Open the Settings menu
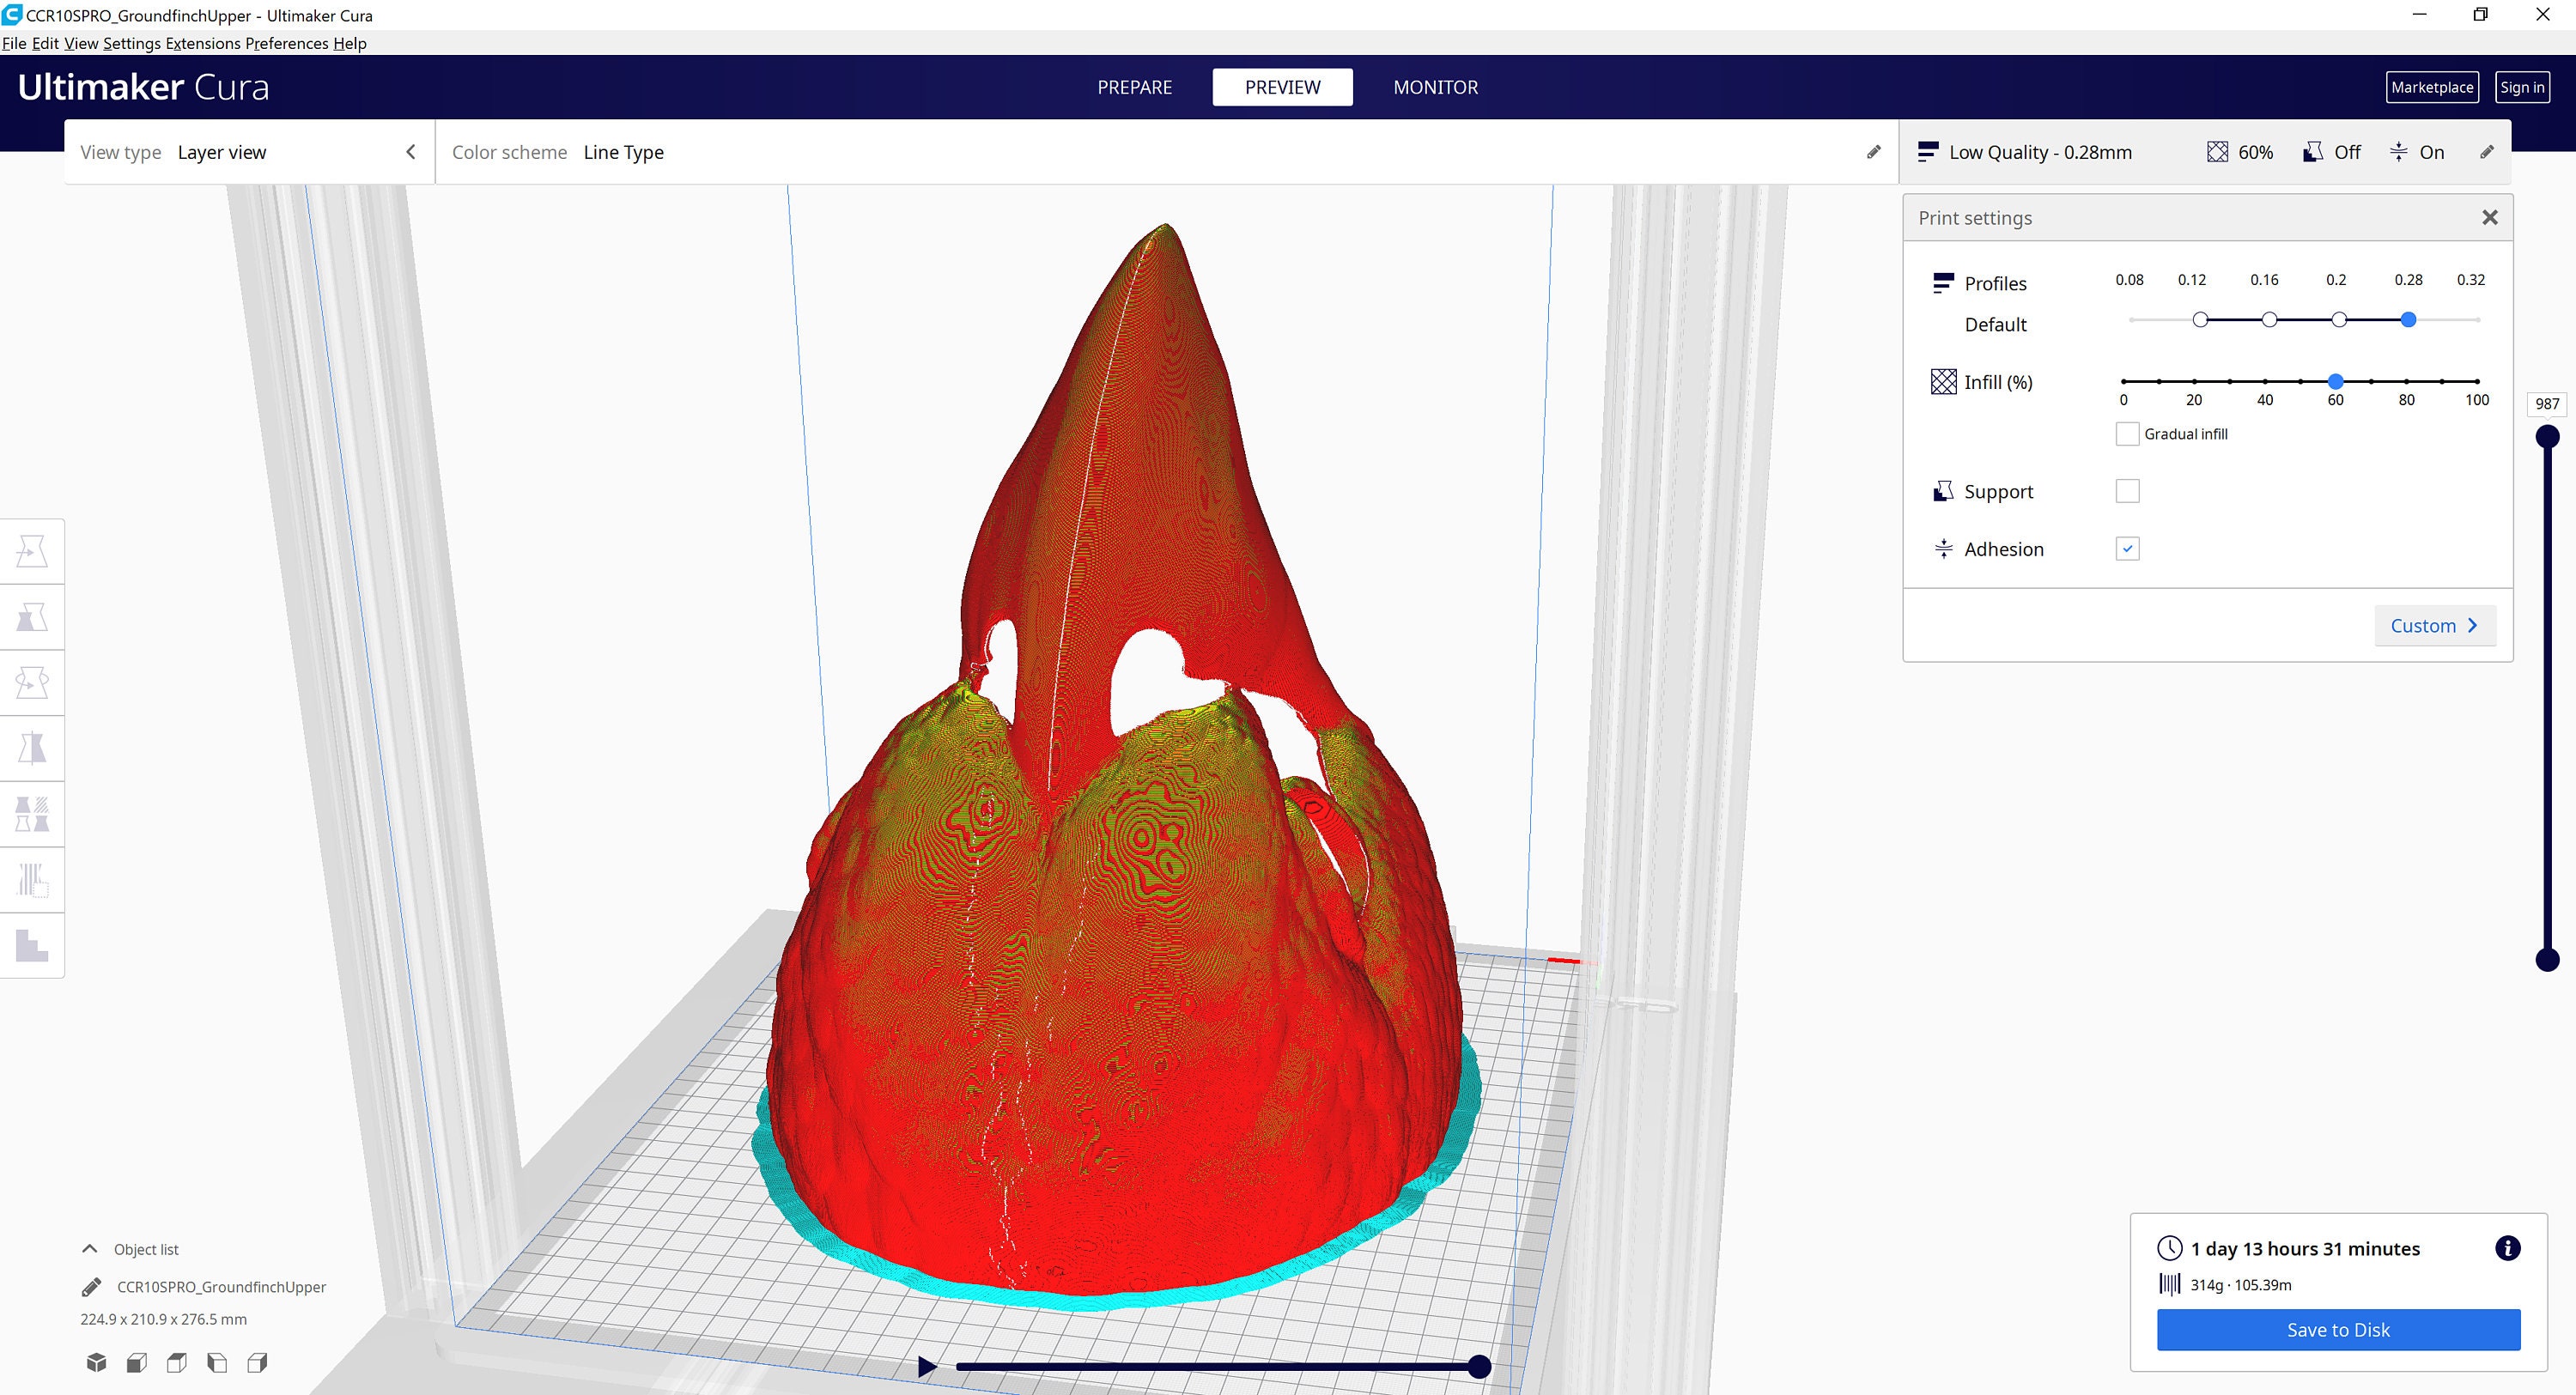 (x=132, y=43)
